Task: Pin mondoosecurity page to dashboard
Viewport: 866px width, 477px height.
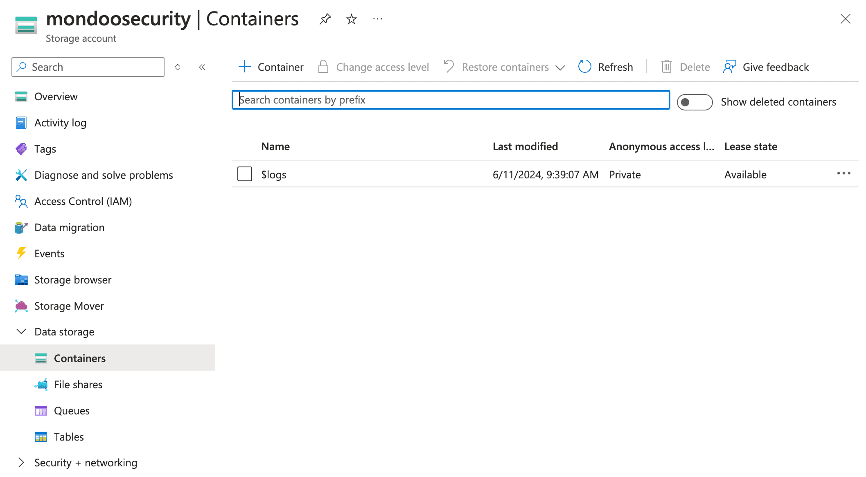Action: [325, 19]
